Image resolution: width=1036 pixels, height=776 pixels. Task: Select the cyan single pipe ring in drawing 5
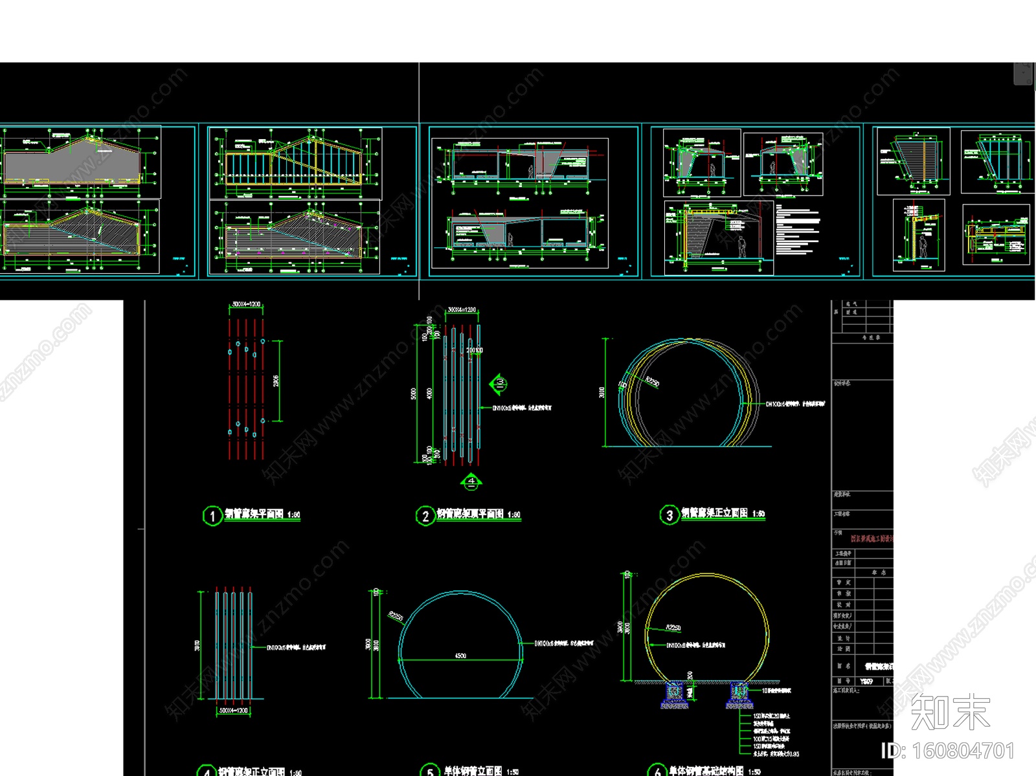[x=460, y=644]
